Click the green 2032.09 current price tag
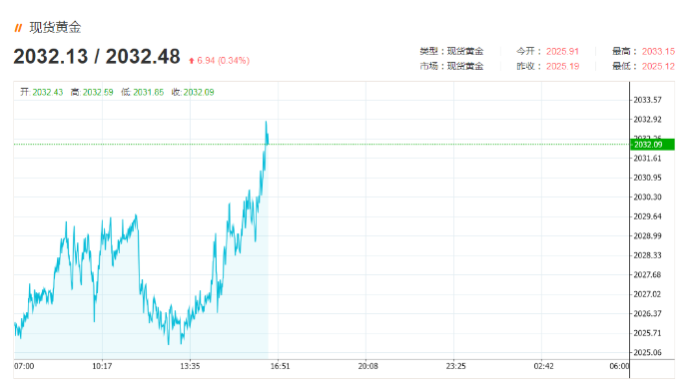The image size is (689, 389). (x=652, y=145)
